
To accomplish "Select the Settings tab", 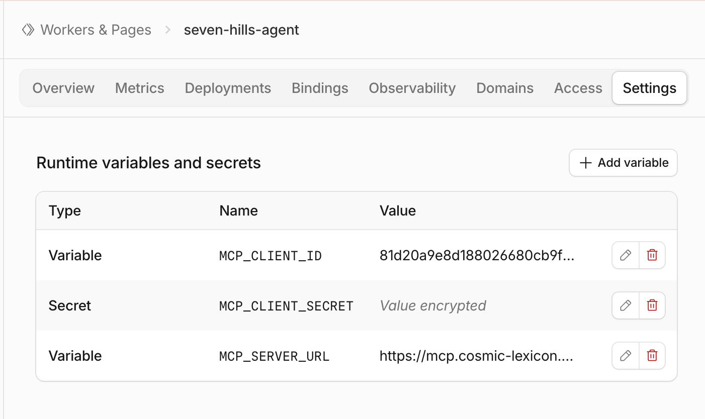I will [650, 88].
